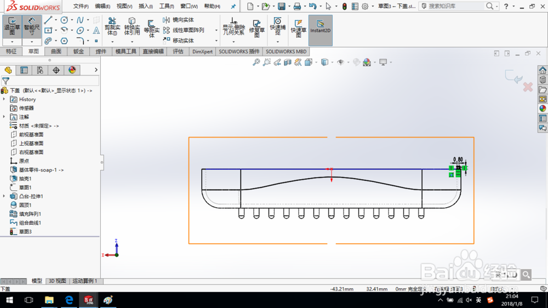Toggle 智能尺寸 smart dimension tool
Viewport: 548px width, 308px height.
coord(31,26)
